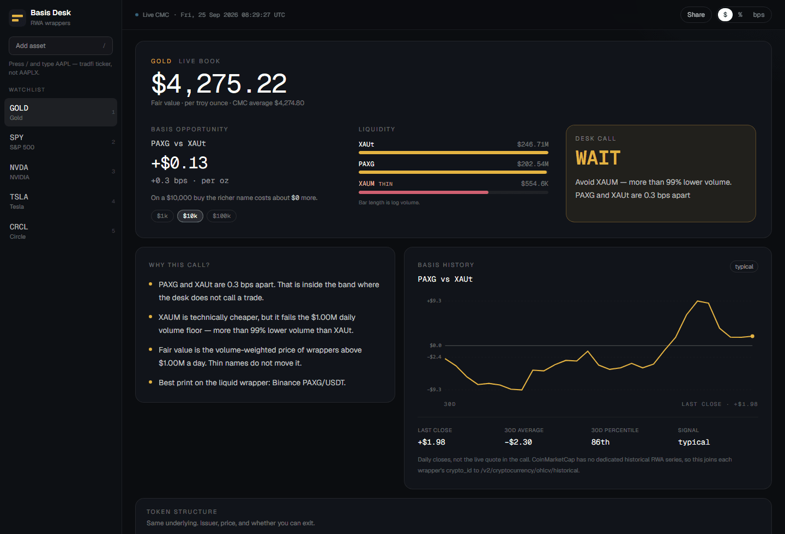
Task: Select TSLA Tesla from the watchlist
Action: point(61,201)
